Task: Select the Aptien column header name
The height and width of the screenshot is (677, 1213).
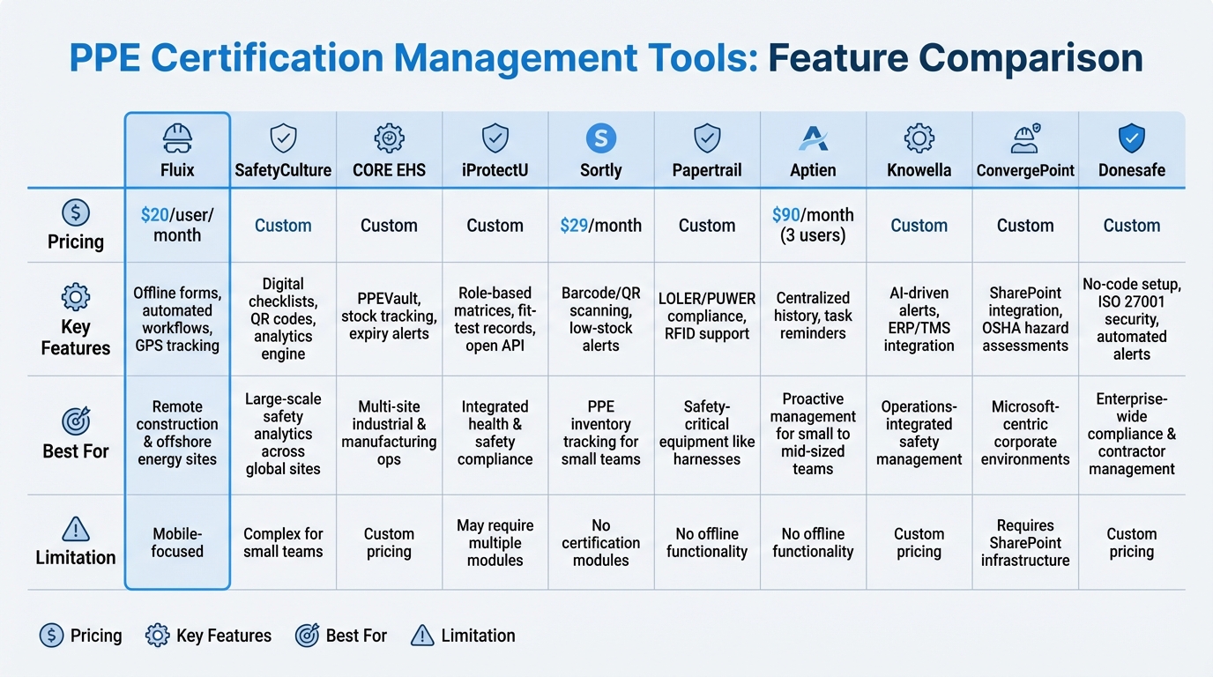Action: [x=813, y=170]
